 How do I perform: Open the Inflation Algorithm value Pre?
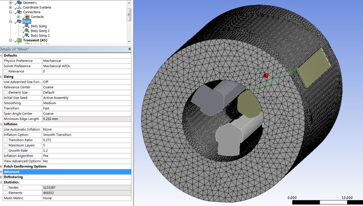(87, 156)
